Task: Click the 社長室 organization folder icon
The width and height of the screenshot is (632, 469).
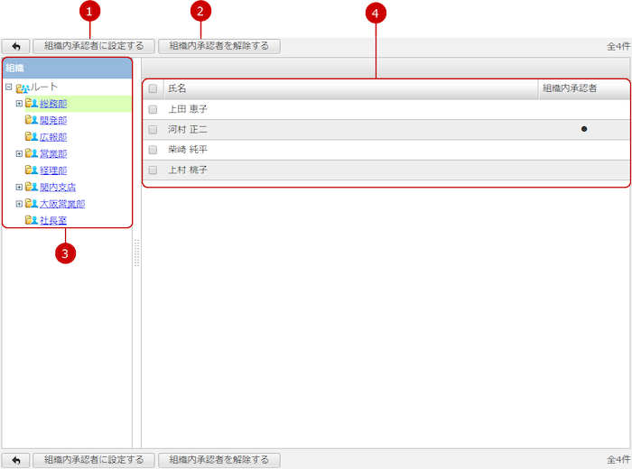Action: (x=32, y=220)
